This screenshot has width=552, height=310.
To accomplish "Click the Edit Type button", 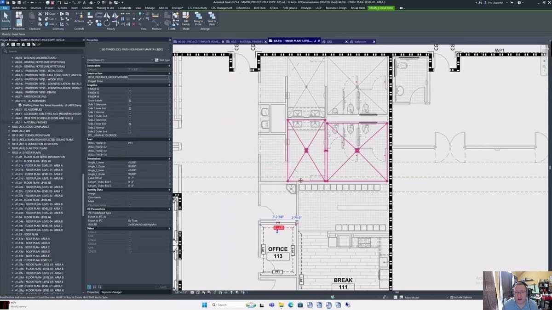I will (162, 60).
